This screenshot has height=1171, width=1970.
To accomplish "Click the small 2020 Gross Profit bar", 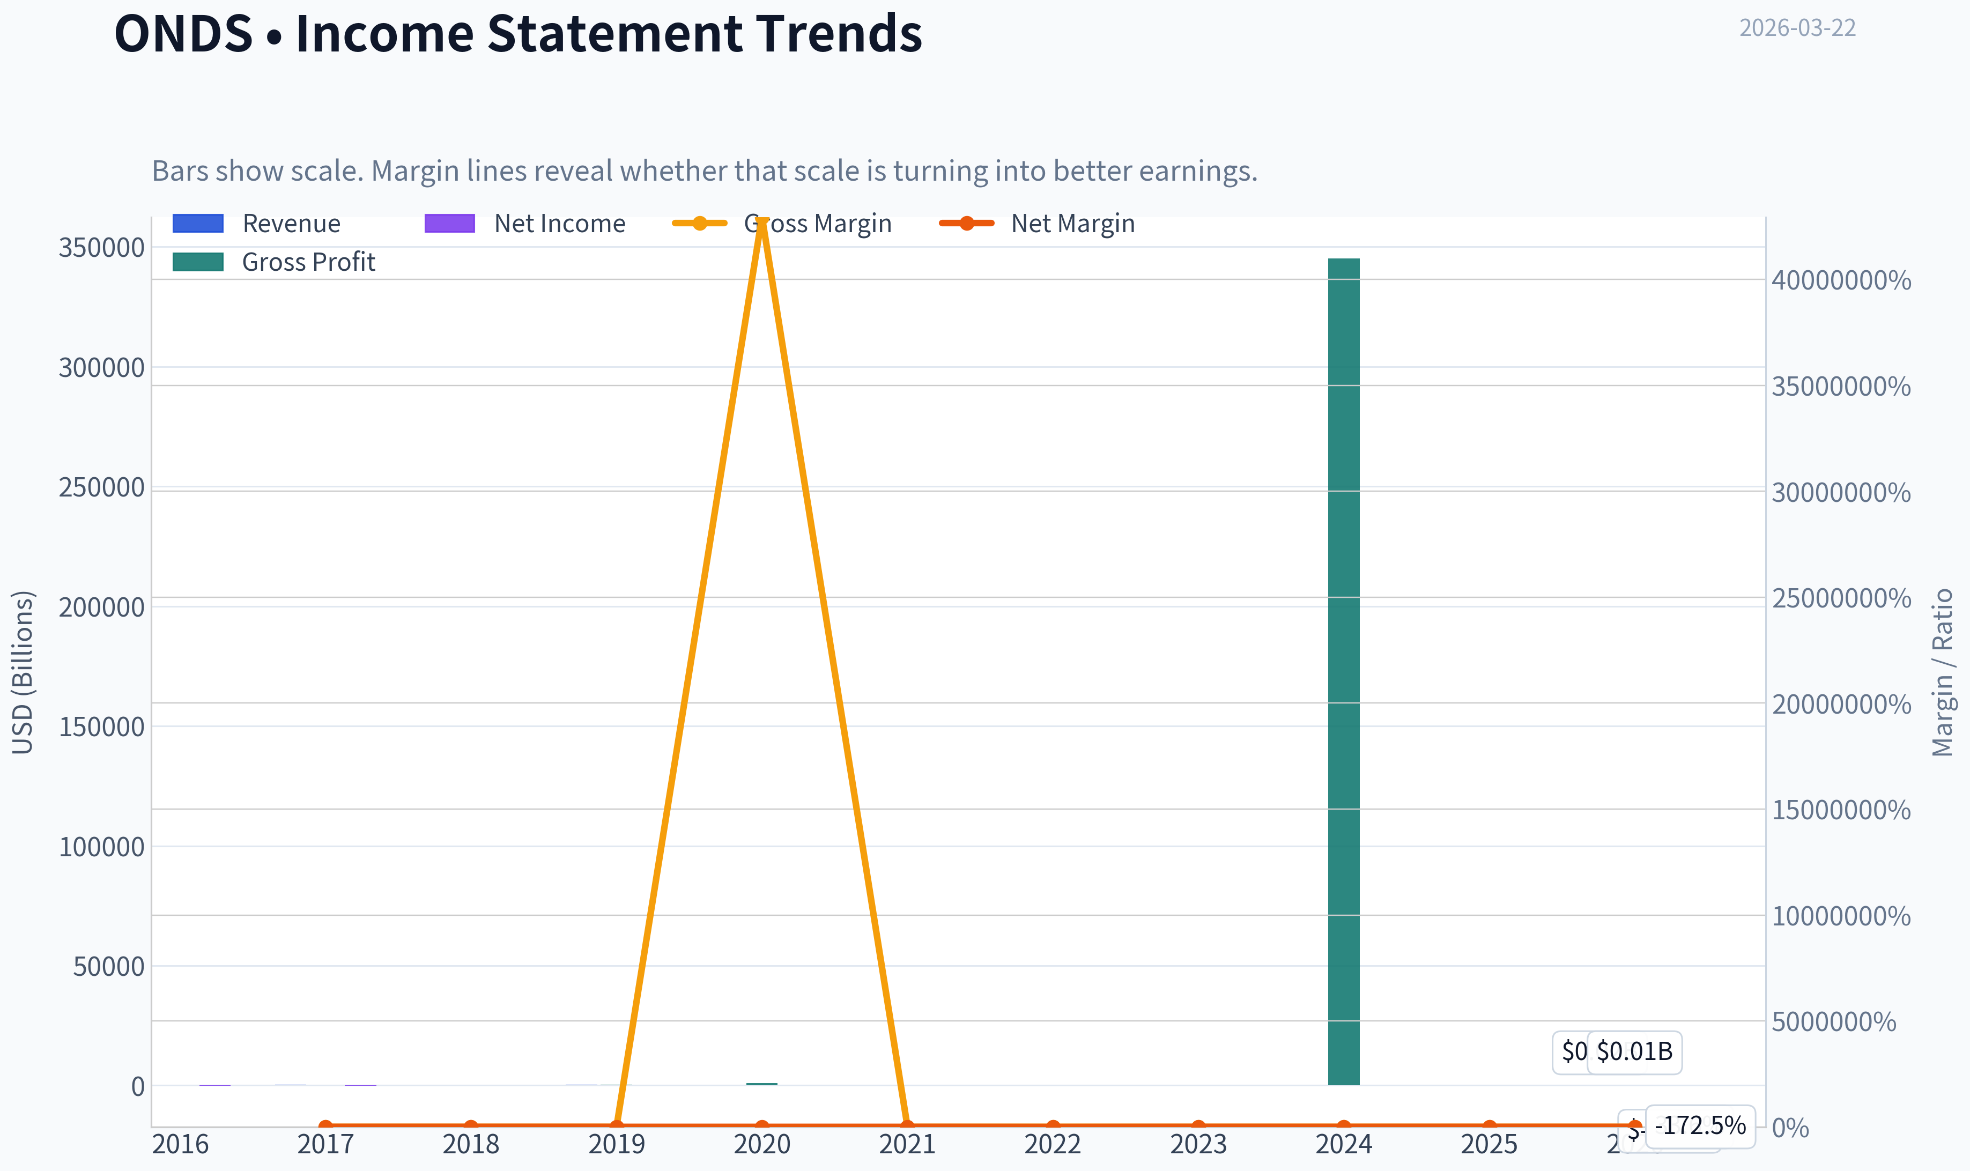I will coord(762,1084).
